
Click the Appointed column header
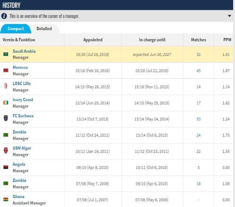(93, 40)
